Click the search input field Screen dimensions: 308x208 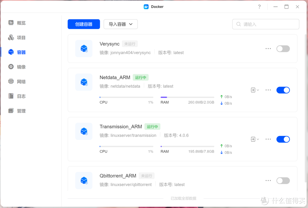265,24
